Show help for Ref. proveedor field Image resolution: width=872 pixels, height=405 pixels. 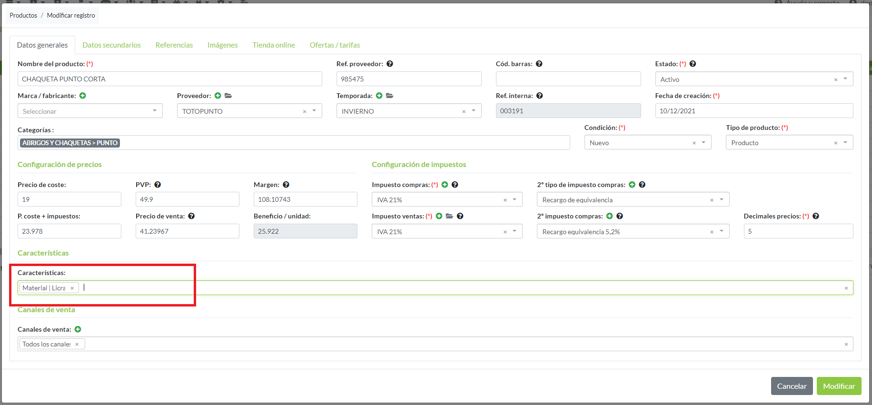pos(390,64)
